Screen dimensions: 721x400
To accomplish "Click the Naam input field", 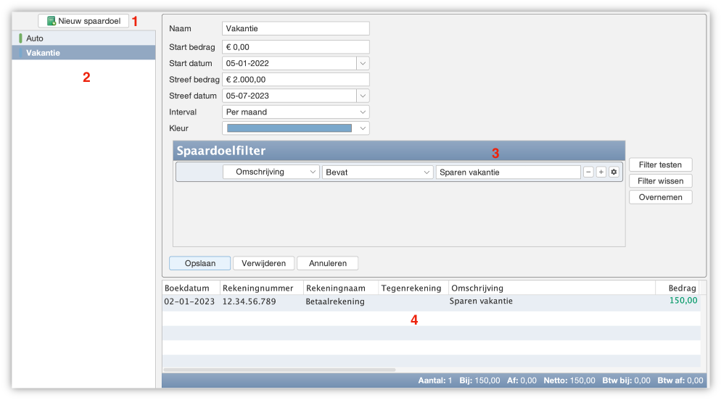I will coord(295,29).
